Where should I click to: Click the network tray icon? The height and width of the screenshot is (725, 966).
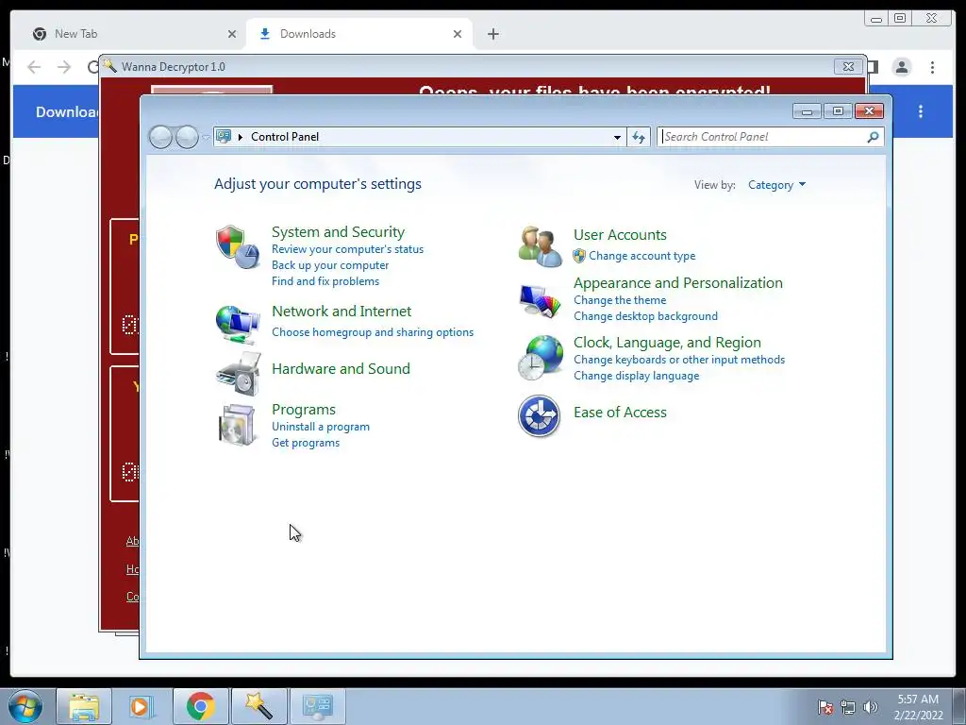point(848,707)
